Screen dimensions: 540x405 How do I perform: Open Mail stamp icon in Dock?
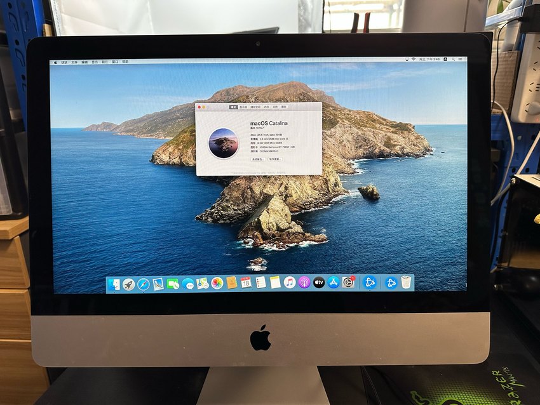tap(158, 284)
